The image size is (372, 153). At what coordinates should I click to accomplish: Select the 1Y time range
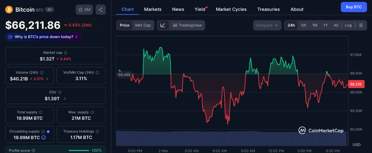pyautogui.click(x=325, y=25)
